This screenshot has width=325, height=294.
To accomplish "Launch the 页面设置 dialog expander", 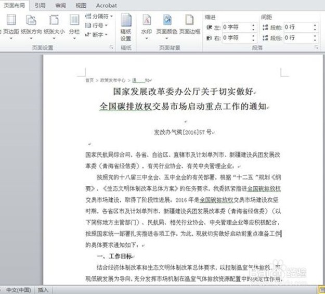I will click(x=111, y=47).
